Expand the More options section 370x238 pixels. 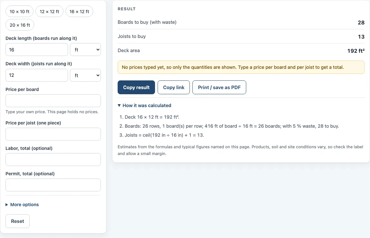pos(22,205)
